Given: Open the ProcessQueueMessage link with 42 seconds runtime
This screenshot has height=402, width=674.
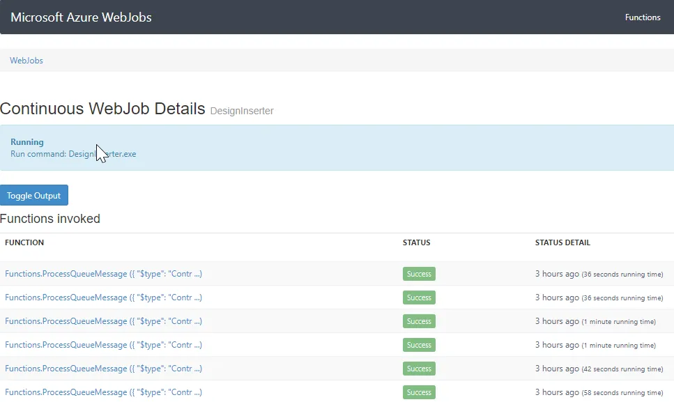Looking at the screenshot, I should pyautogui.click(x=103, y=369).
